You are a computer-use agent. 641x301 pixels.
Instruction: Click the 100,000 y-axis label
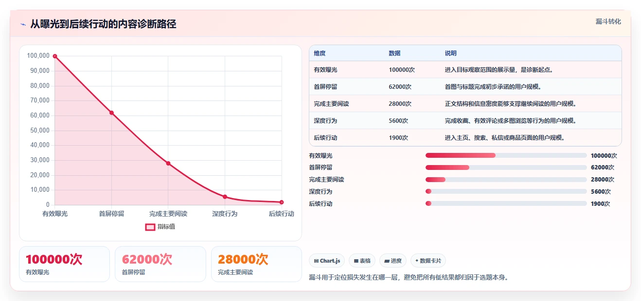tap(38, 56)
